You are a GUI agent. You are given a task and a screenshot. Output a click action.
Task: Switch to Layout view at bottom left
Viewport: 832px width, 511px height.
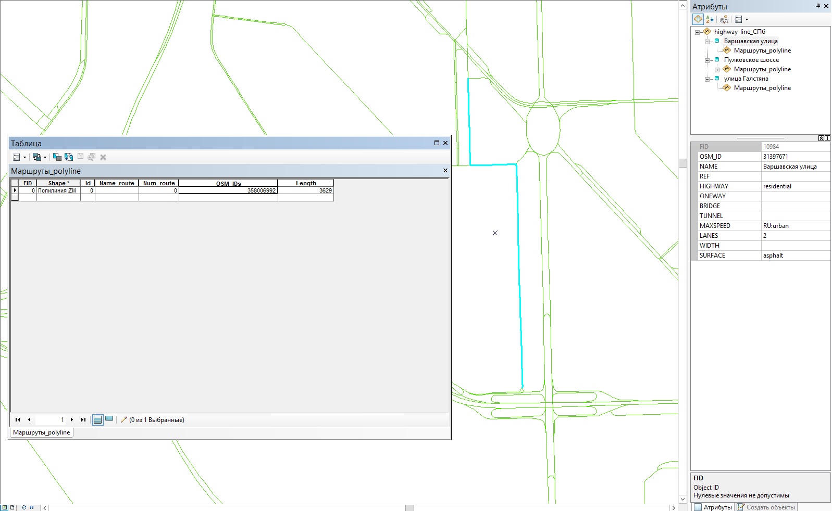[x=13, y=507]
